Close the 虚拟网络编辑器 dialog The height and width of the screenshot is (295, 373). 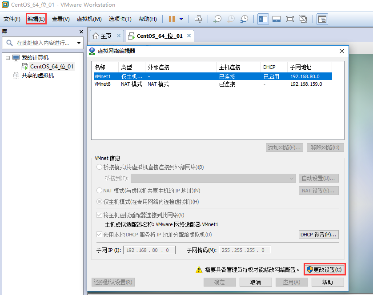coord(342,51)
